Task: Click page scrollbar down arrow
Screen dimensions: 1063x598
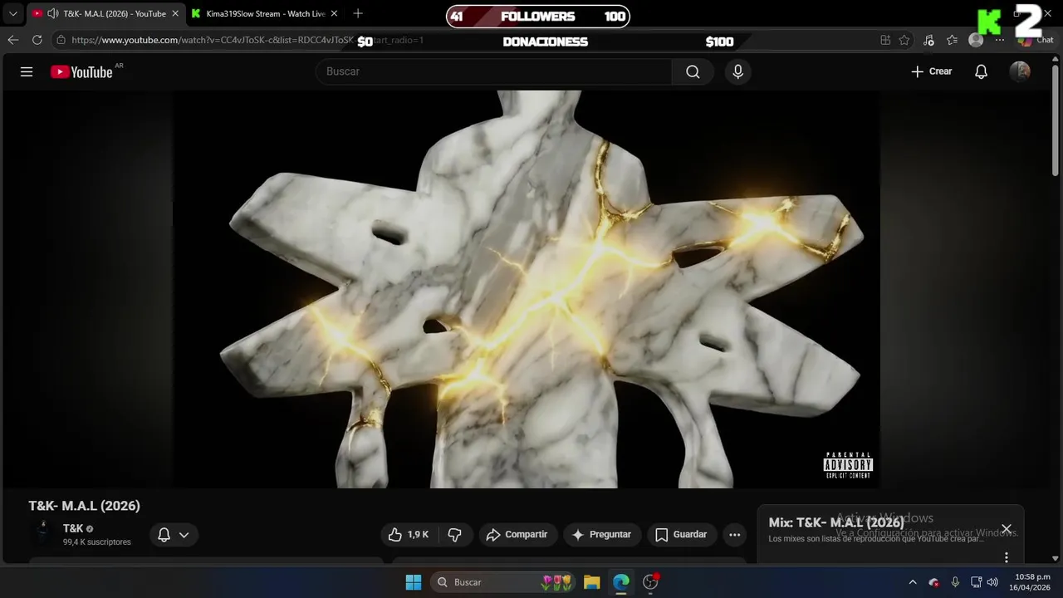Action: (1056, 558)
